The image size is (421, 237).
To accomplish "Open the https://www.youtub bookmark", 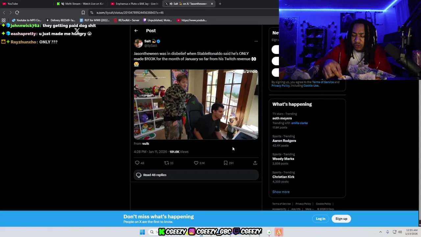I will click(x=192, y=20).
